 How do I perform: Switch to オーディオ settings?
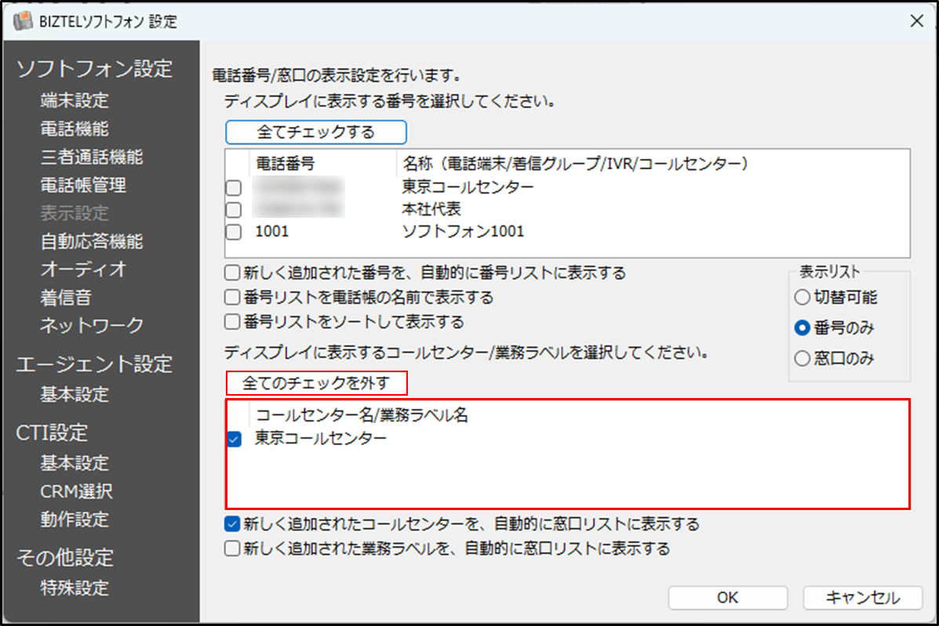(x=83, y=269)
